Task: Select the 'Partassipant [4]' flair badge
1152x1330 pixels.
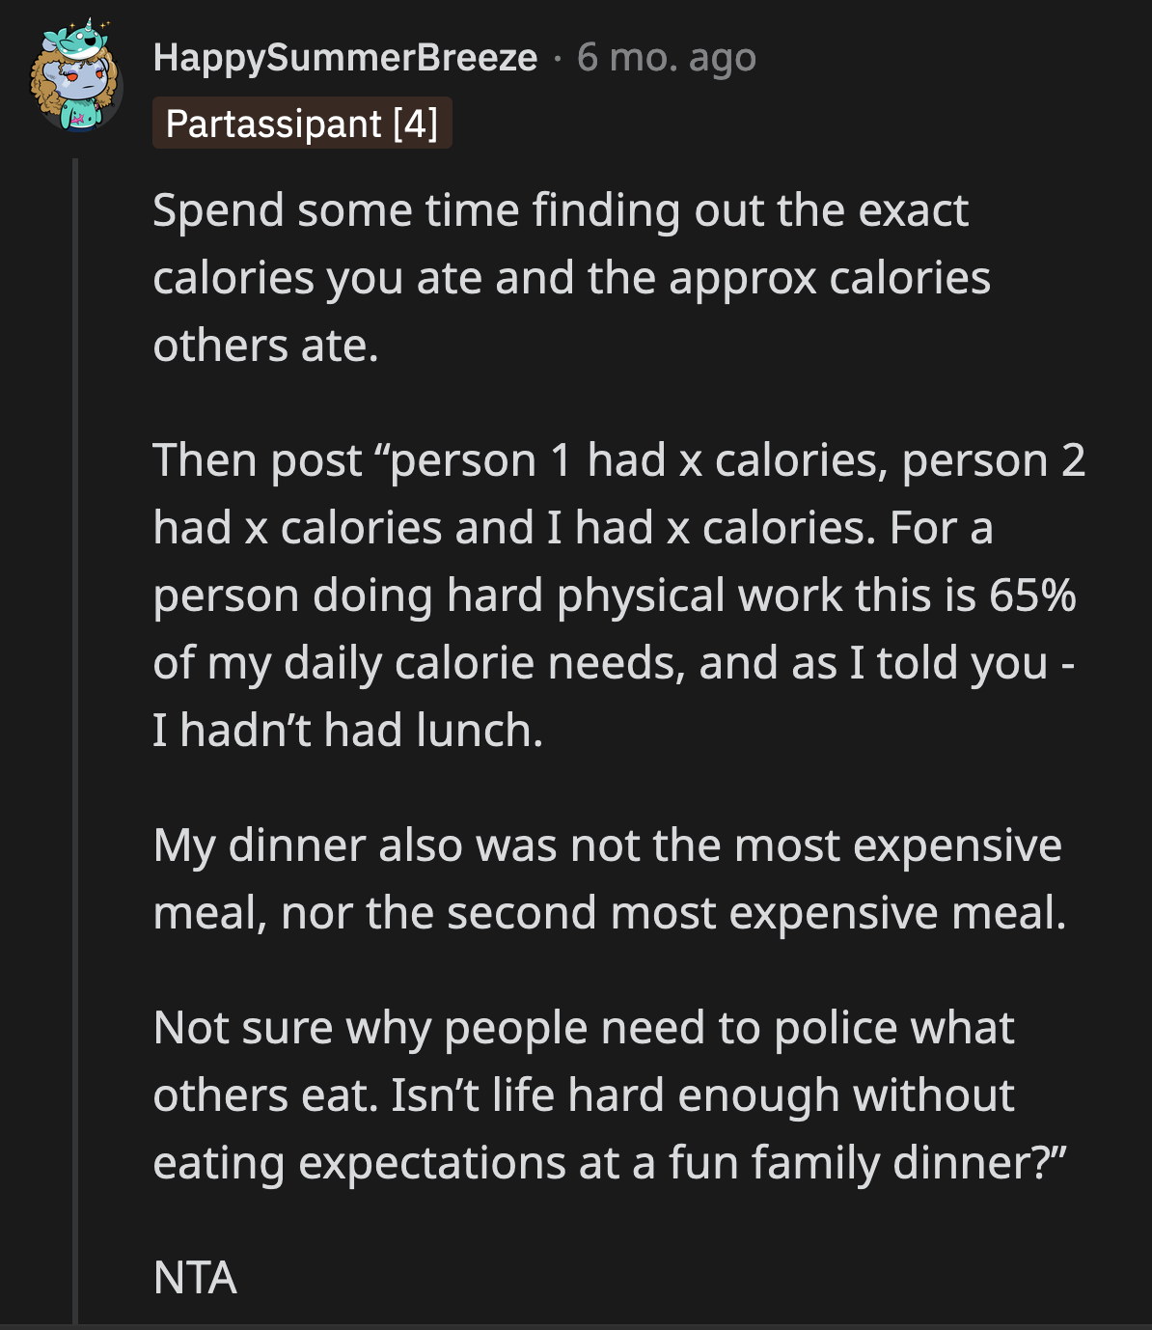Action: (x=302, y=123)
